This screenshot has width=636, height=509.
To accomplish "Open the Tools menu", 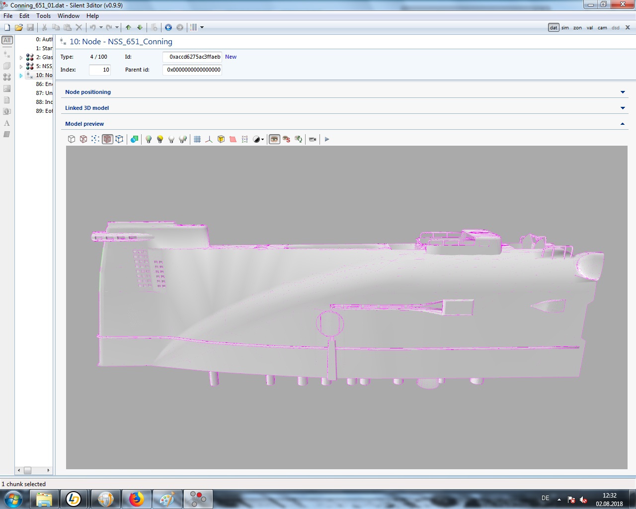I will click(43, 16).
